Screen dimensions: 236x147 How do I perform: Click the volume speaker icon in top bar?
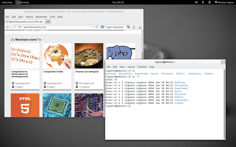pyautogui.click(x=196, y=2)
